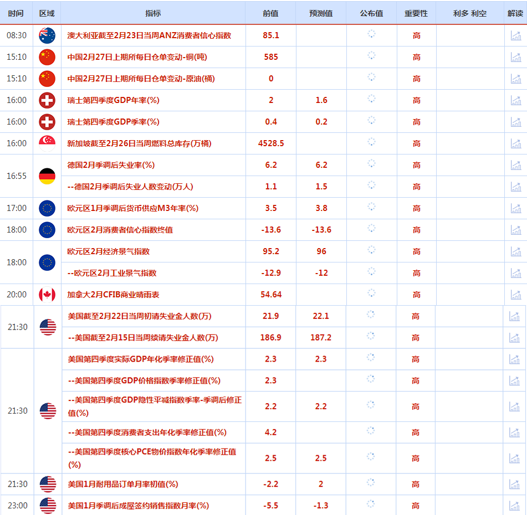This screenshot has width=527, height=515.
Task: Click the chart icon for 瑞士第四季度GDP年率 row
Action: (x=515, y=100)
